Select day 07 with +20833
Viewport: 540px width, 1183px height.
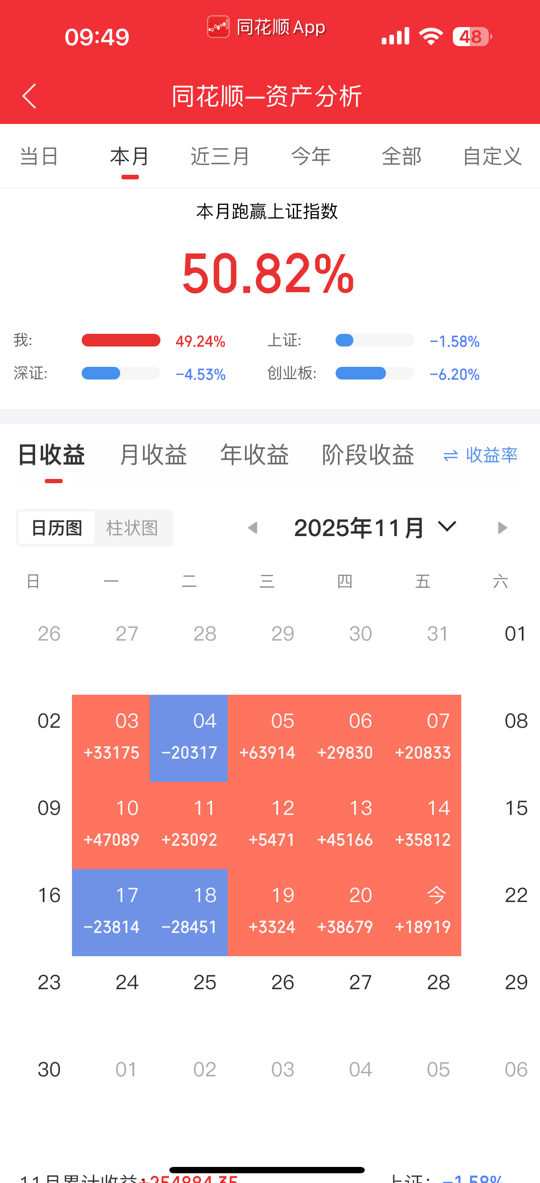coord(422,738)
